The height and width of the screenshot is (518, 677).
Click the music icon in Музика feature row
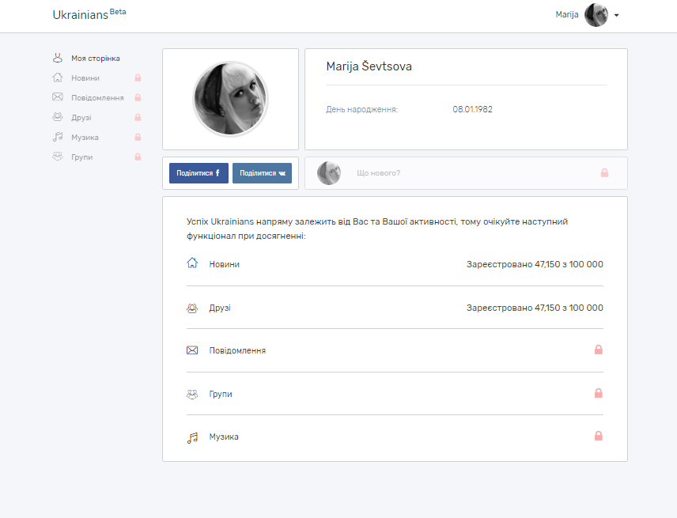click(192, 437)
